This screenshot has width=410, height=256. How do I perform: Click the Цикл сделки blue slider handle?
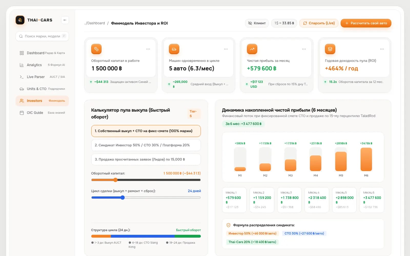[123, 198]
